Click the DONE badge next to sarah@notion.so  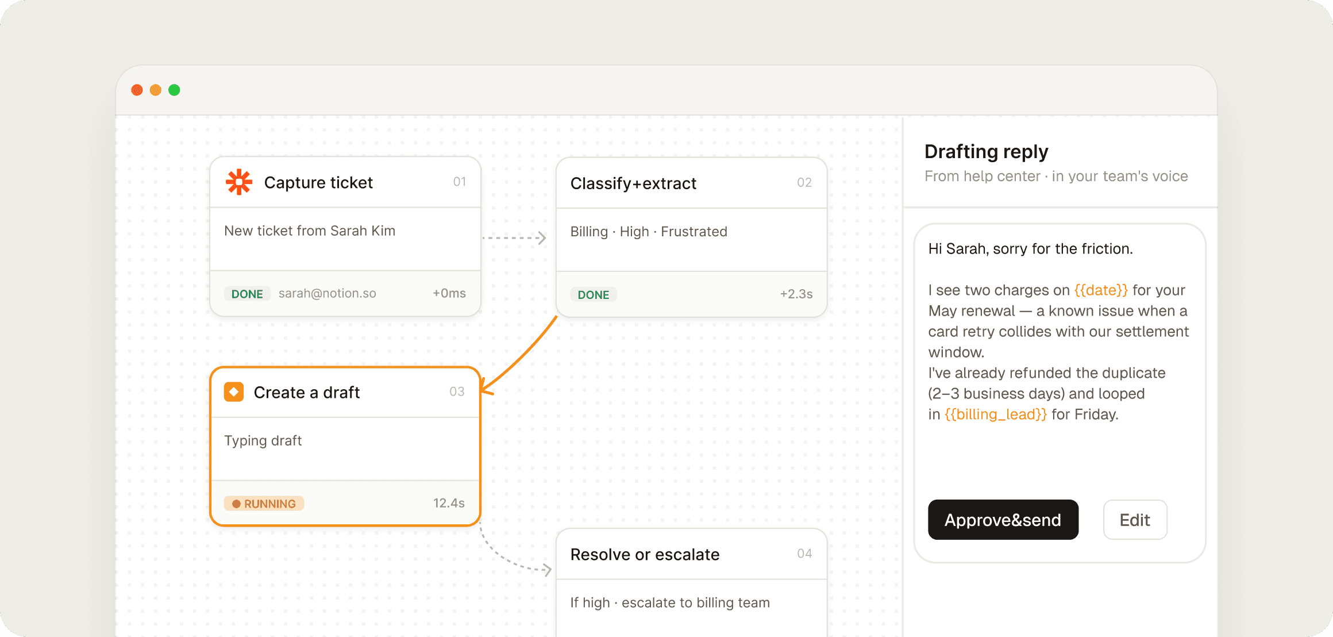coord(247,294)
